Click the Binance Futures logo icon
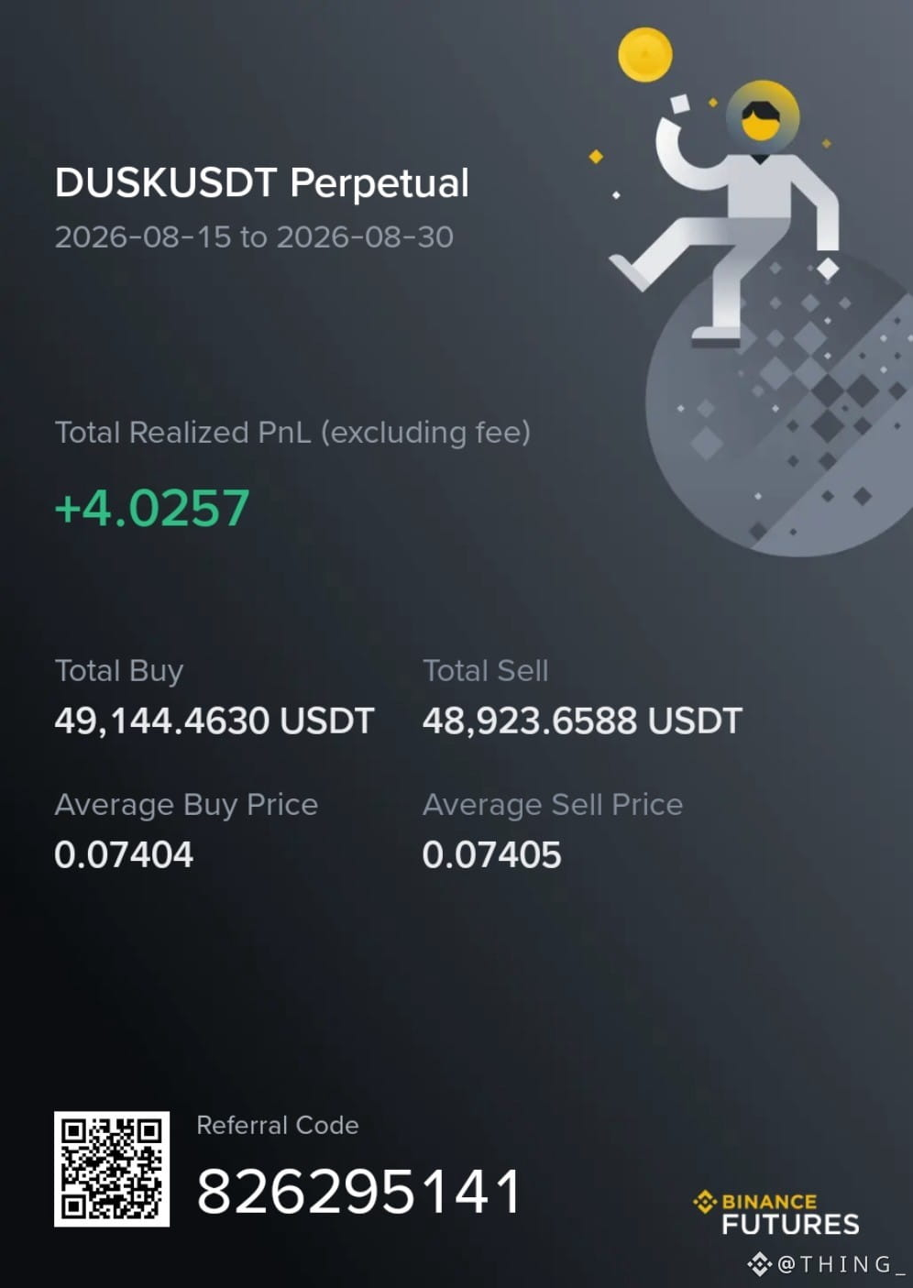 pos(705,1201)
